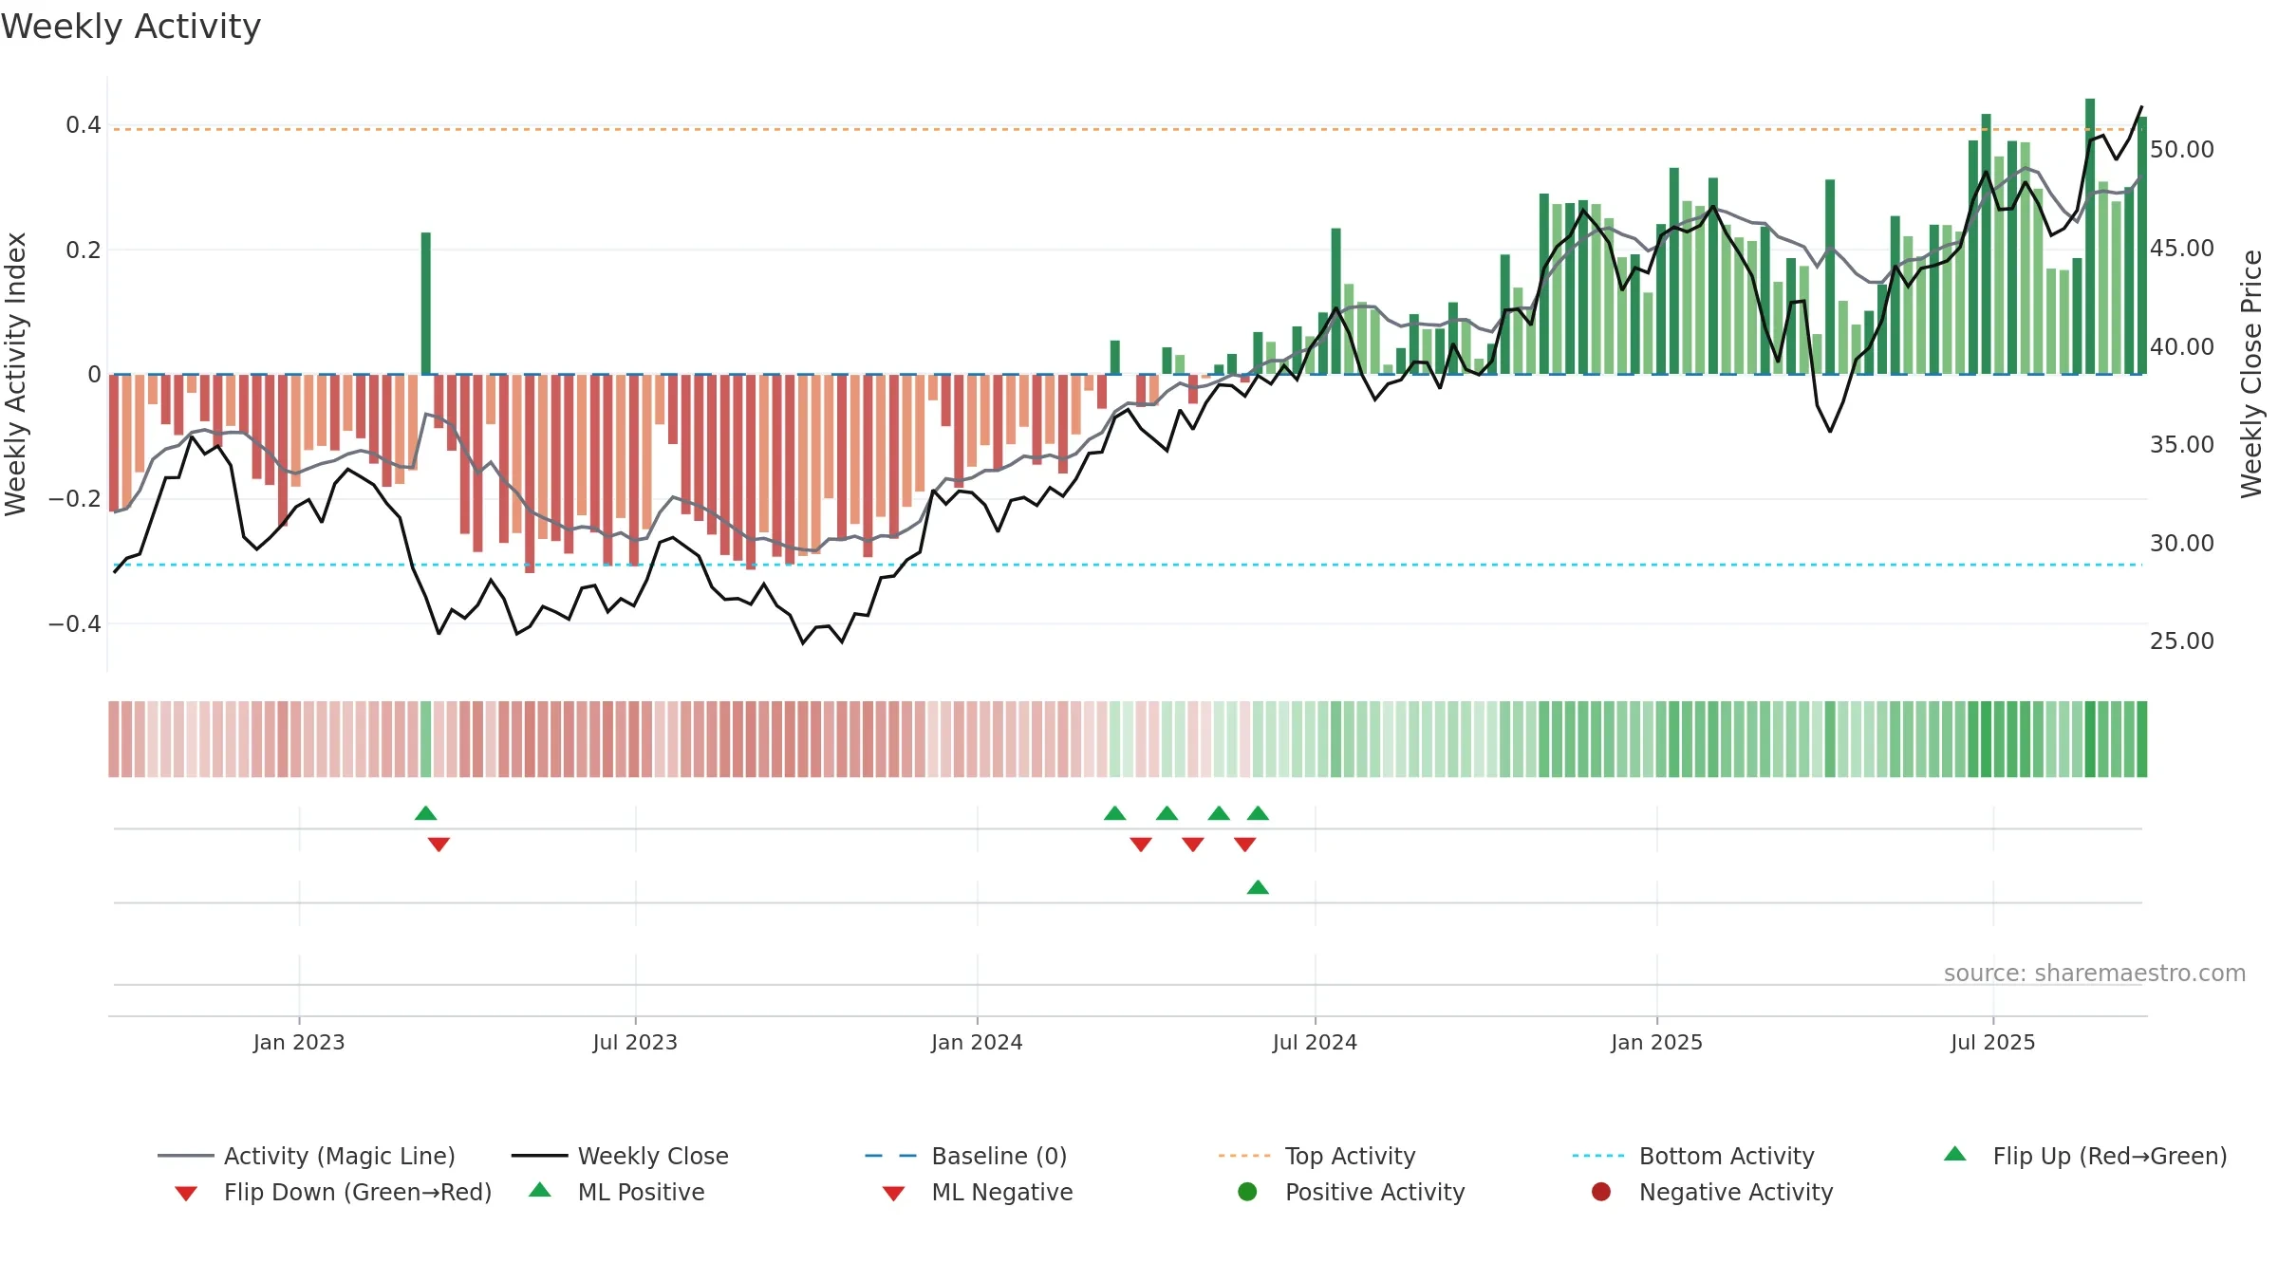The width and height of the screenshot is (2278, 1281).
Task: Click the 35.00 price axis tick label
Action: 2182,445
